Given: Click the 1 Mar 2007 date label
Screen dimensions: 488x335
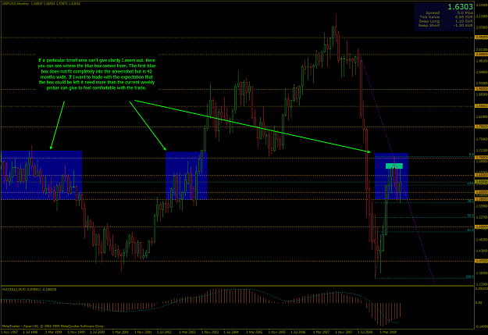Looking at the screenshot, I should 321,332.
